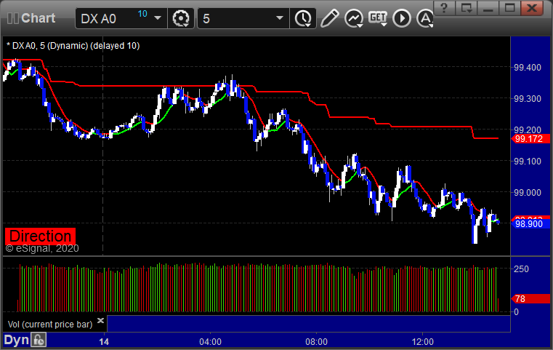The image size is (553, 350).
Task: Click the red 99.172 price marker
Action: point(530,139)
